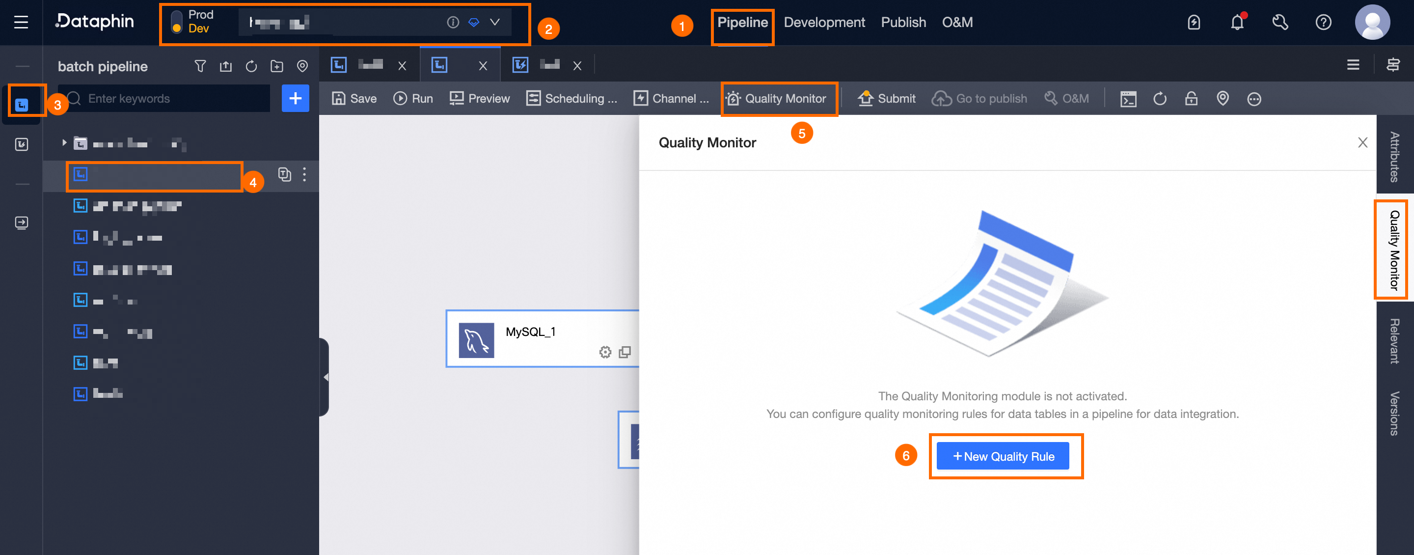Image resolution: width=1414 pixels, height=555 pixels.
Task: Click the locate pin icon in pipeline panel
Action: [302, 66]
